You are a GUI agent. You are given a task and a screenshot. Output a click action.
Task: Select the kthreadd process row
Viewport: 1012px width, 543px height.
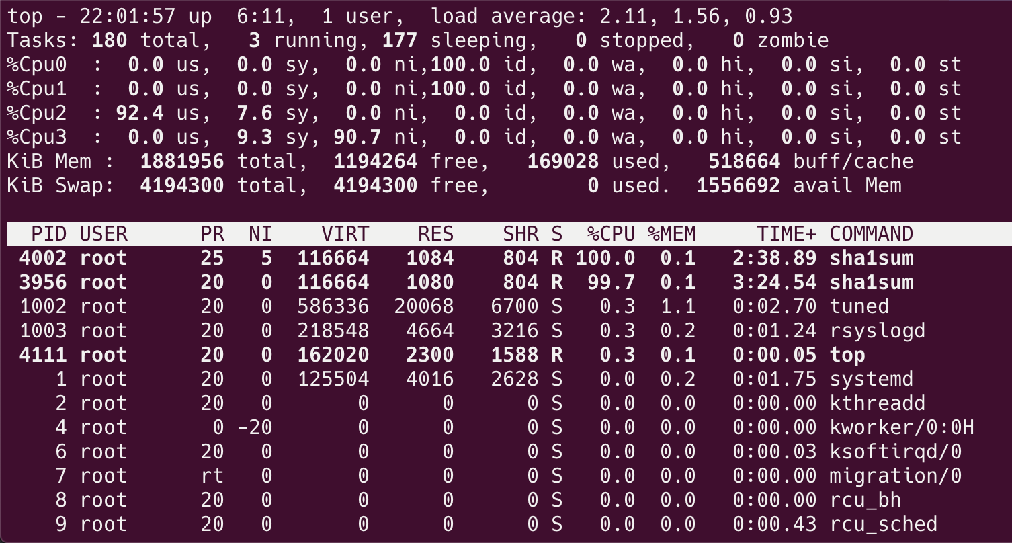[x=470, y=403]
